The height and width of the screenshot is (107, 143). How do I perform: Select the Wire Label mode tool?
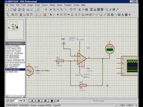pos(61,15)
